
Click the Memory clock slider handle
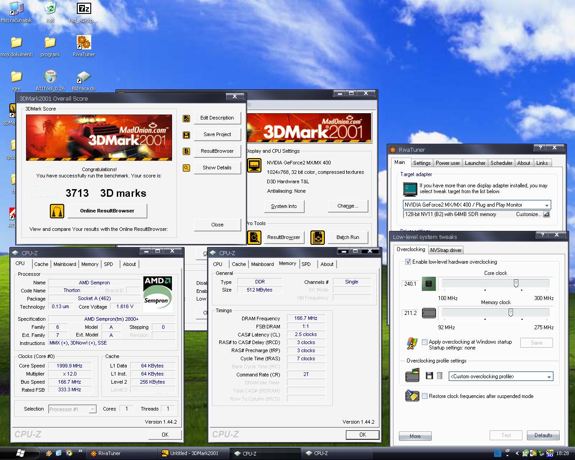click(511, 313)
